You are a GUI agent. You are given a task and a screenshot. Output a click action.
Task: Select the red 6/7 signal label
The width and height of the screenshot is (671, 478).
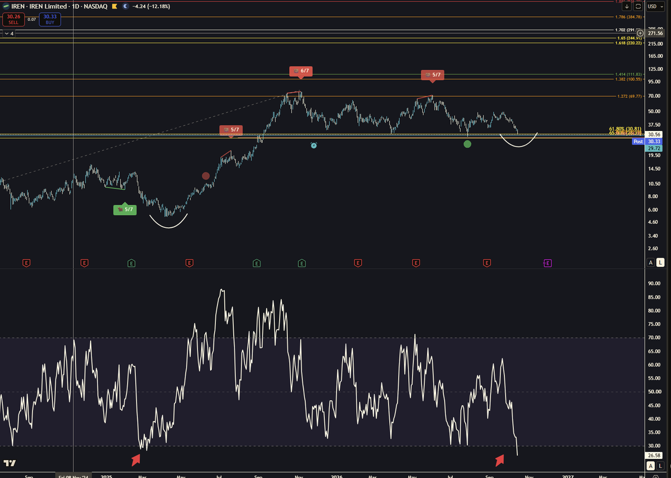[301, 71]
